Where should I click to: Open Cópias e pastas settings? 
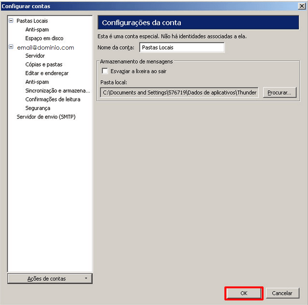pyautogui.click(x=44, y=64)
